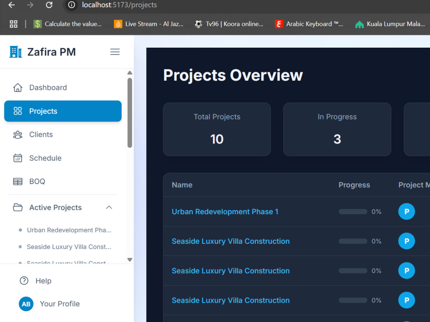The height and width of the screenshot is (322, 430).
Task: Open Urban Redevelopment Phase 1 project link
Action: point(225,212)
